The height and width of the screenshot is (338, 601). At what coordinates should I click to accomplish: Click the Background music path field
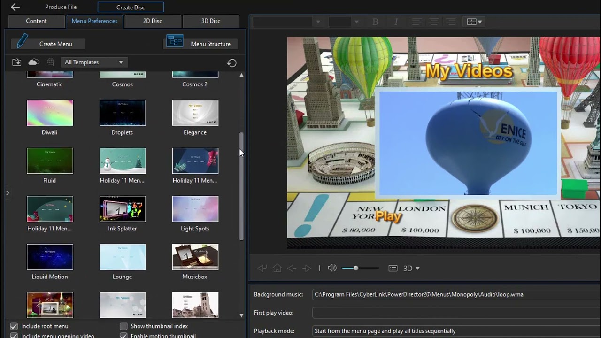tap(456, 294)
